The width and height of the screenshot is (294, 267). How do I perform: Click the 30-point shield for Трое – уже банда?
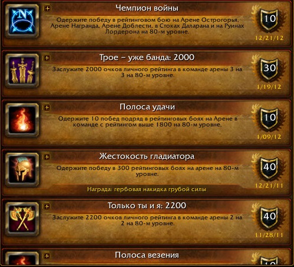[x=269, y=69]
